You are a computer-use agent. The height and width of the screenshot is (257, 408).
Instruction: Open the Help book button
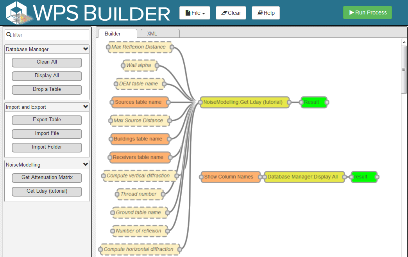click(266, 13)
